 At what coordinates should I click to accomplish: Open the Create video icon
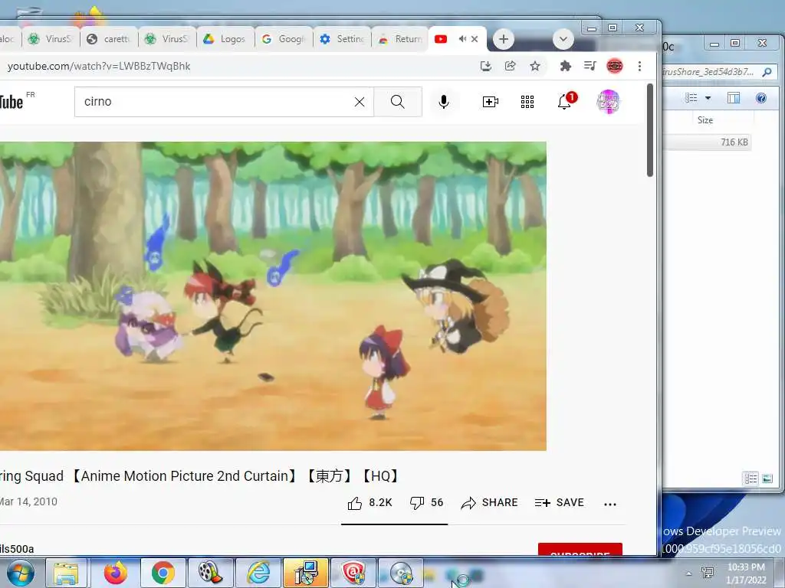490,102
